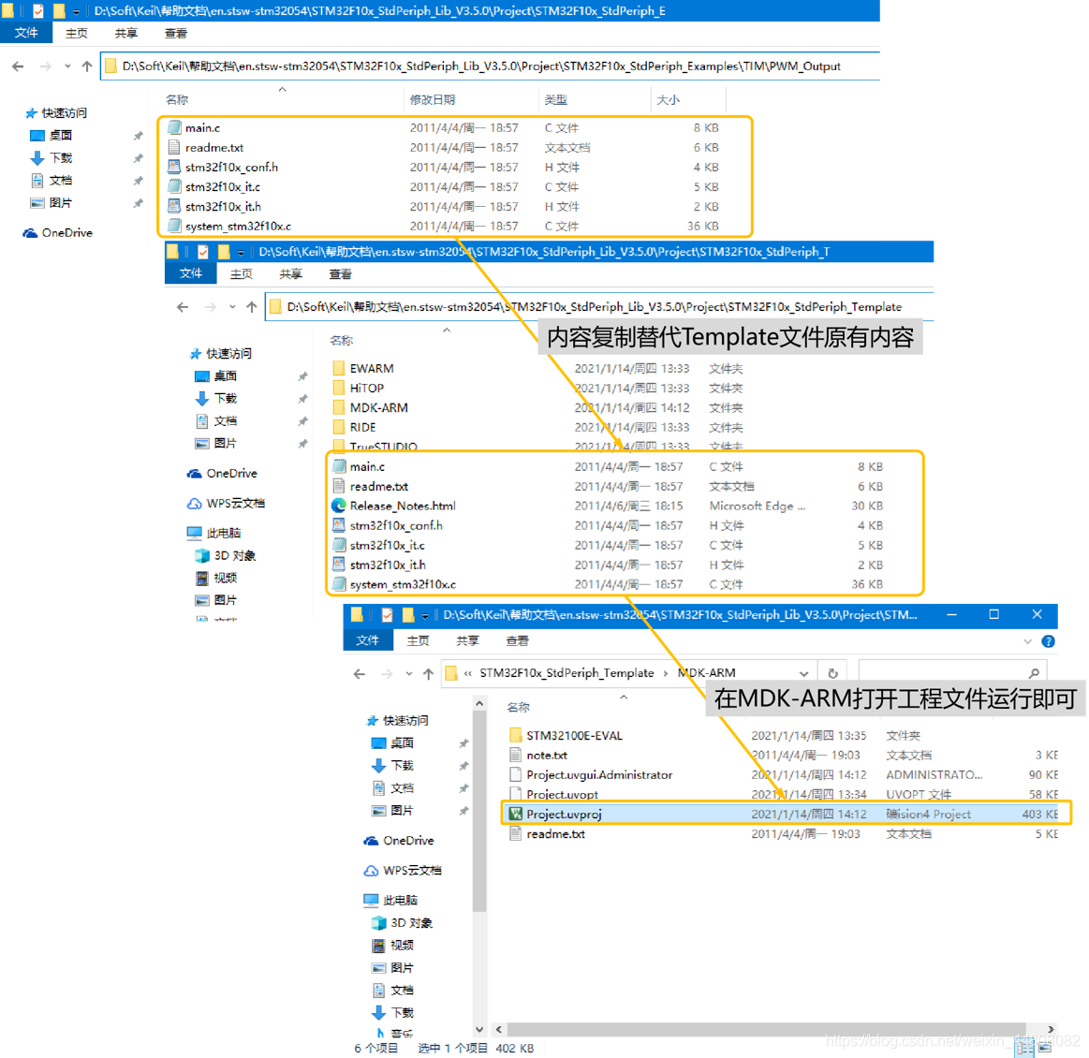This screenshot has height=1058, width=1089.
Task: Click the search icon in MDK-ARM window
Action: coord(1034,672)
